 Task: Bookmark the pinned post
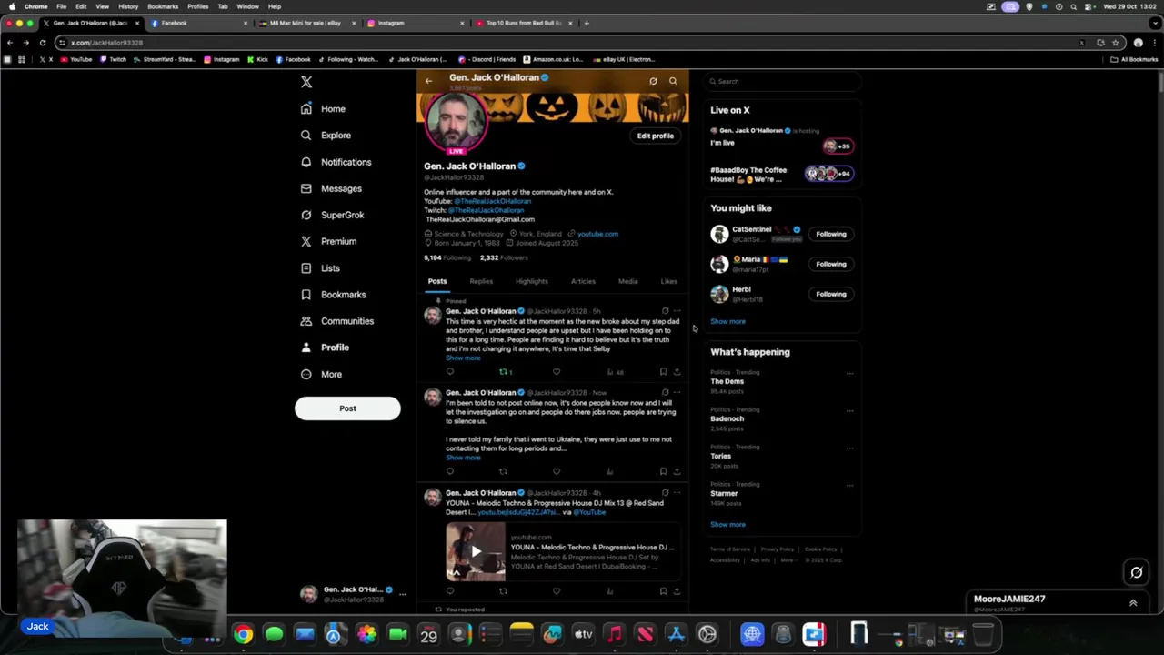[x=663, y=371]
